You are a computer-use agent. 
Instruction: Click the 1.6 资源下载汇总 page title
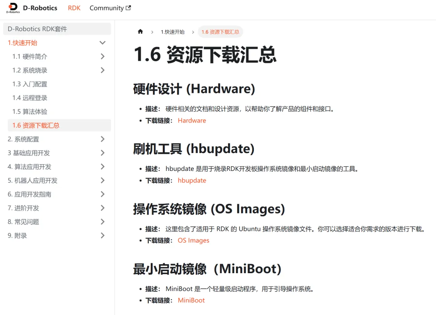click(205, 55)
